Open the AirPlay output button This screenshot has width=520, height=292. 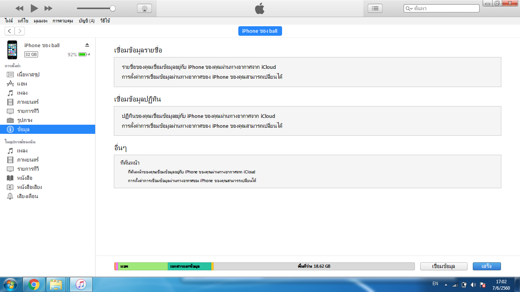click(144, 8)
